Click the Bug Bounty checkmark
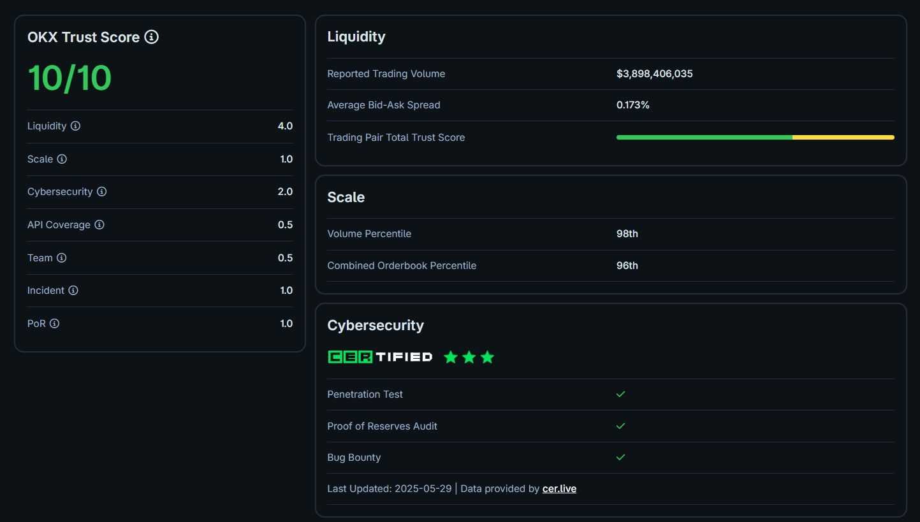920x522 pixels. click(620, 457)
